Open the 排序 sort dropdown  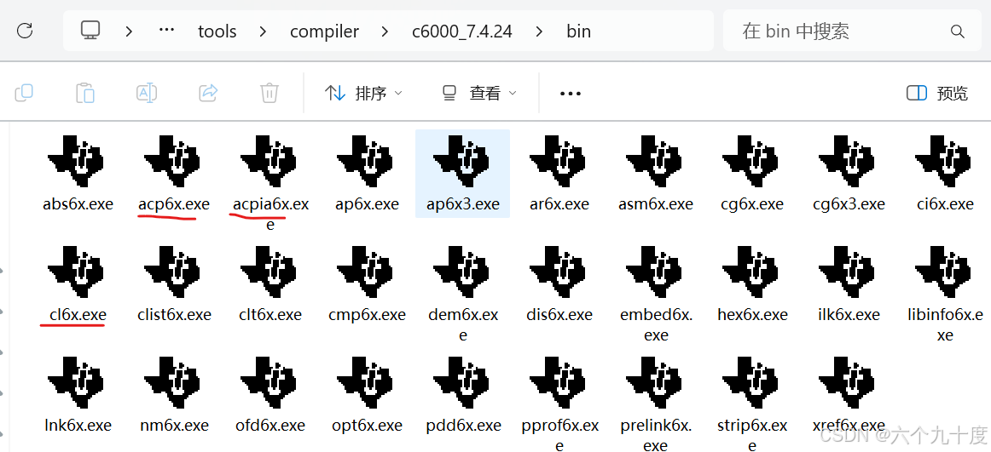(363, 94)
